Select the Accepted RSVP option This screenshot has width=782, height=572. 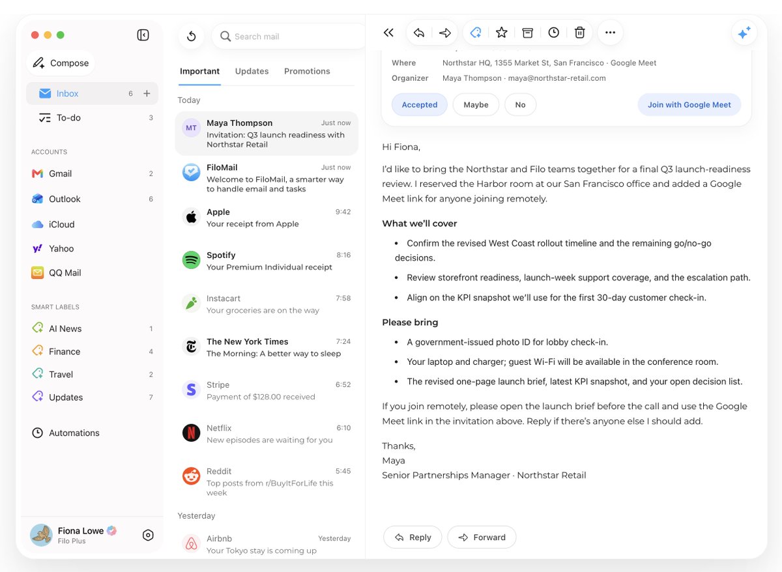(420, 105)
